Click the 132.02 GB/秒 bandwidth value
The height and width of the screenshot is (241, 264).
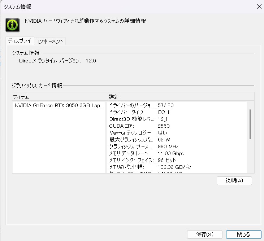coord(174,167)
